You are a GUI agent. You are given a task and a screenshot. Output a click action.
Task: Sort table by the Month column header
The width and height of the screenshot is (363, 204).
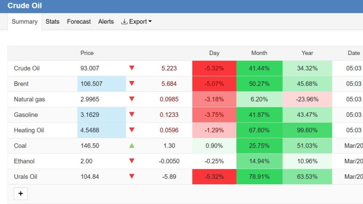coord(259,53)
